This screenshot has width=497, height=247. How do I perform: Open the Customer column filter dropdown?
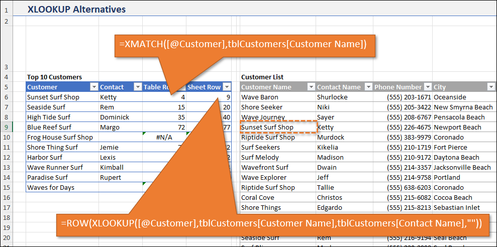point(93,87)
